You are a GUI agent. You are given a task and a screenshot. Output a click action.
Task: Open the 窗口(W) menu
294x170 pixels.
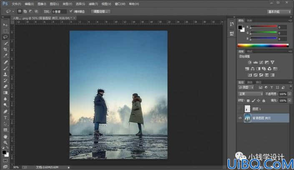120,4
